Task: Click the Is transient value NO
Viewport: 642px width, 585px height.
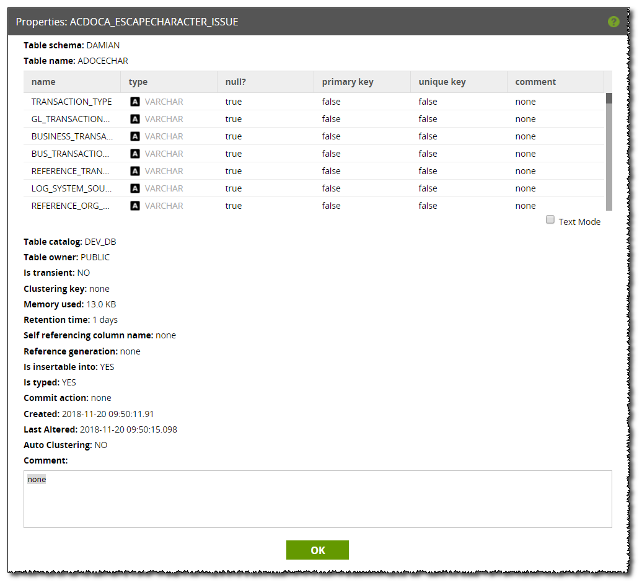Action: click(x=84, y=273)
